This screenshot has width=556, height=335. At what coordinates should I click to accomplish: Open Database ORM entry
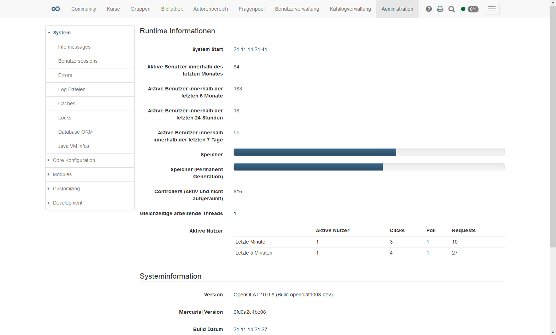90,132
